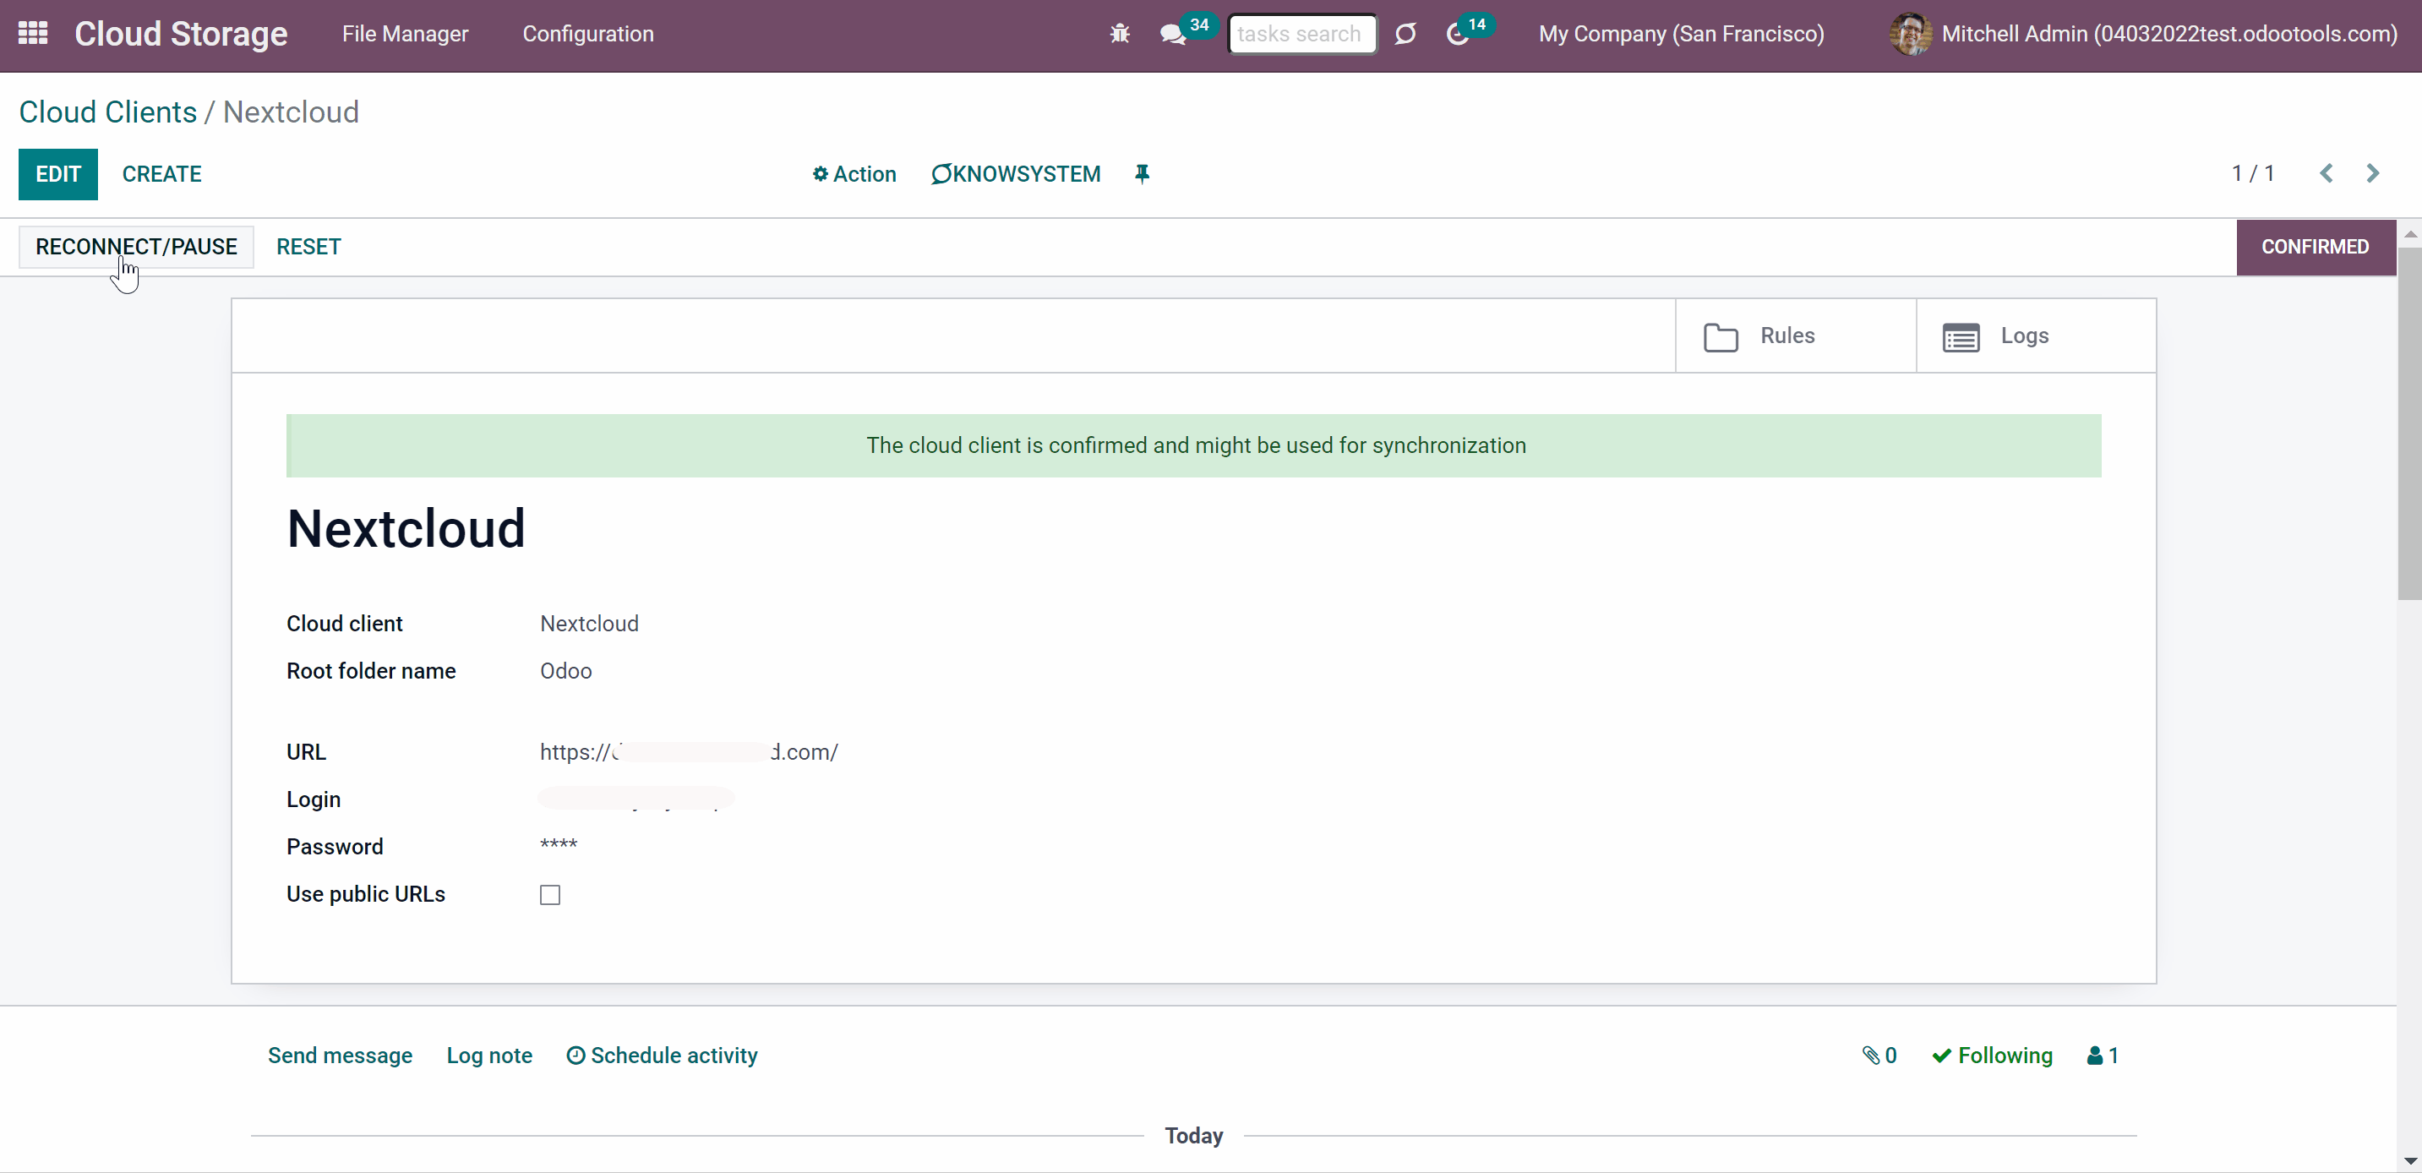Open Rules folder stat button

1796,336
